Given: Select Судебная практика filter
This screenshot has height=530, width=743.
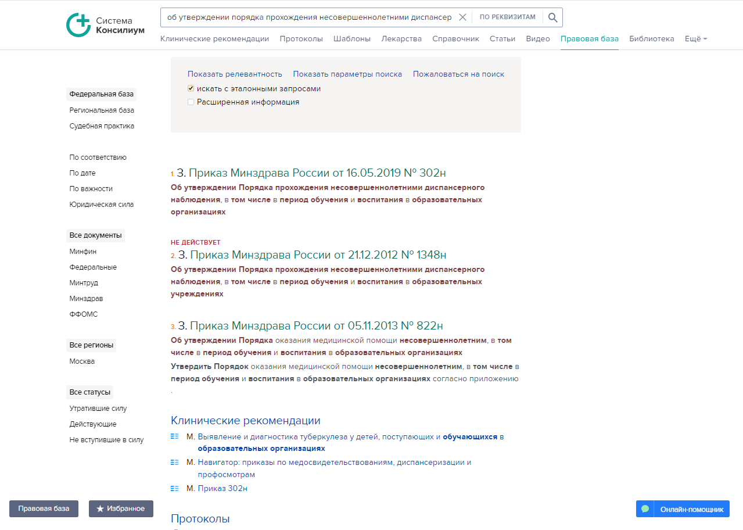Looking at the screenshot, I should 102,126.
